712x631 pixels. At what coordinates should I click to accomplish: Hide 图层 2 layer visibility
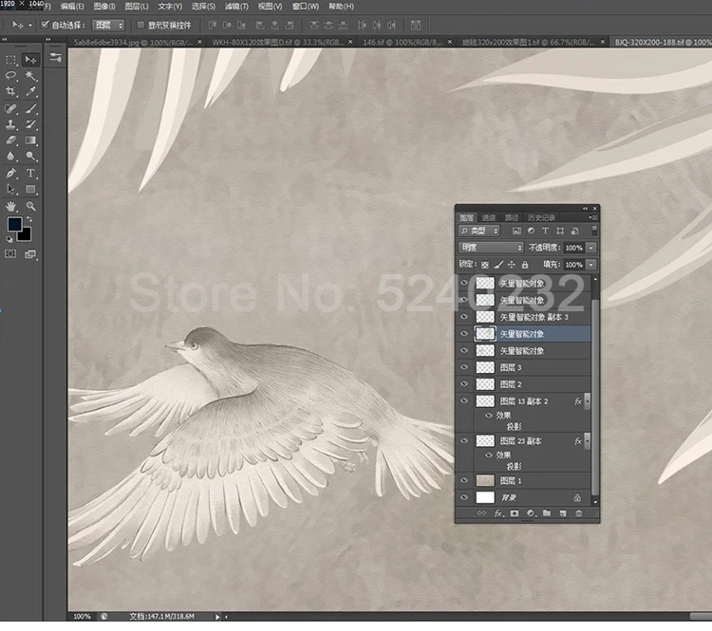(x=464, y=383)
